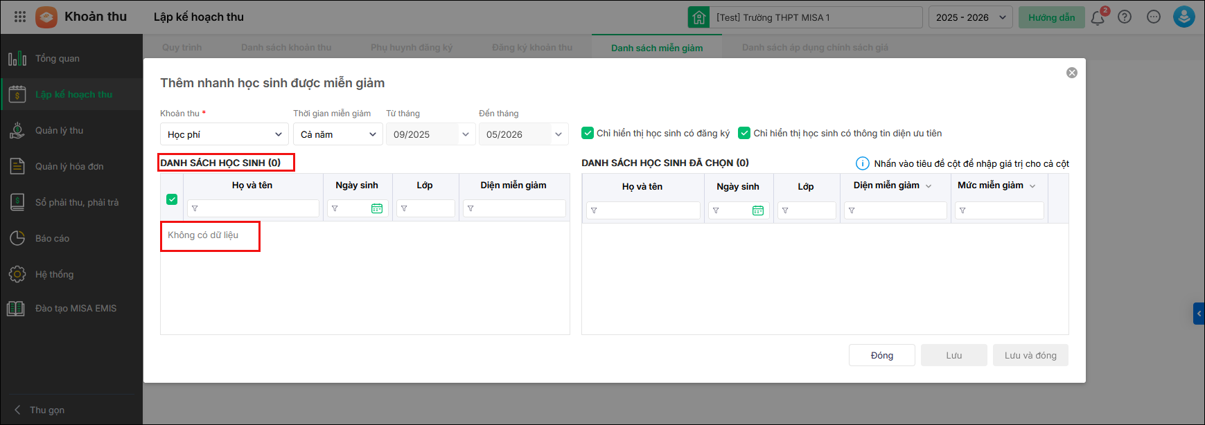Click the green 'Hướng dẫn' button
The image size is (1205, 425).
click(x=1051, y=17)
